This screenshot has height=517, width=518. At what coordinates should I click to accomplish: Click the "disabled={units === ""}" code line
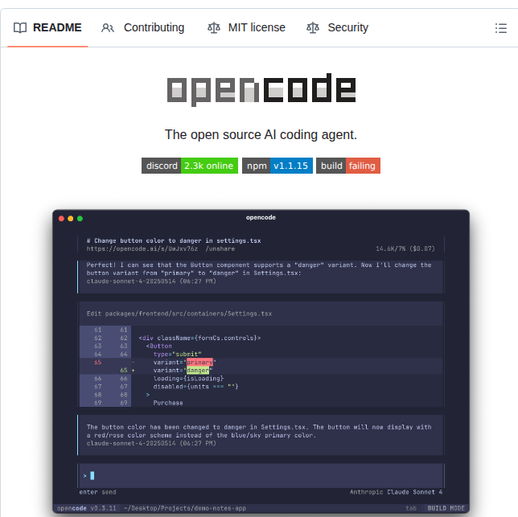(x=195, y=387)
